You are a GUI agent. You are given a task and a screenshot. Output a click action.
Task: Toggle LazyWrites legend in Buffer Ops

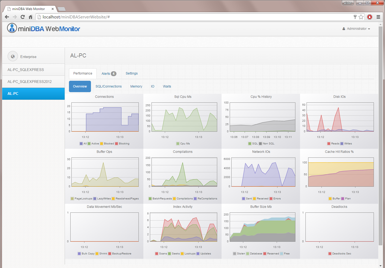coord(102,199)
